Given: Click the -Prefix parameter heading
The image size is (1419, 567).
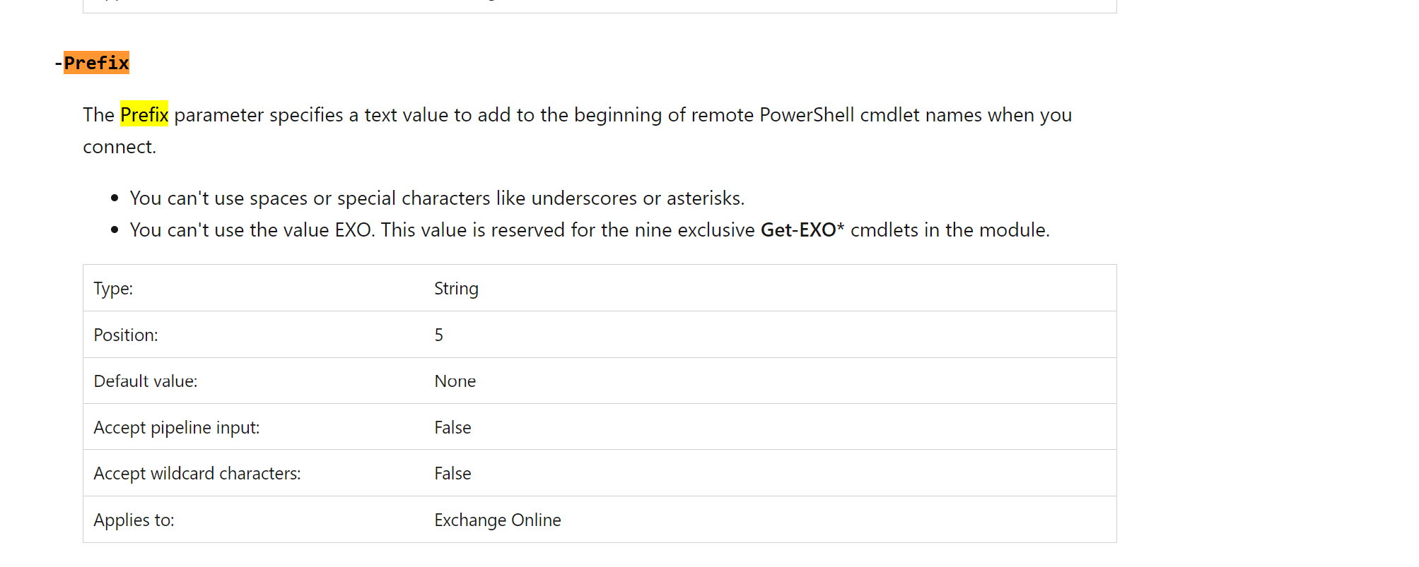Looking at the screenshot, I should (92, 63).
